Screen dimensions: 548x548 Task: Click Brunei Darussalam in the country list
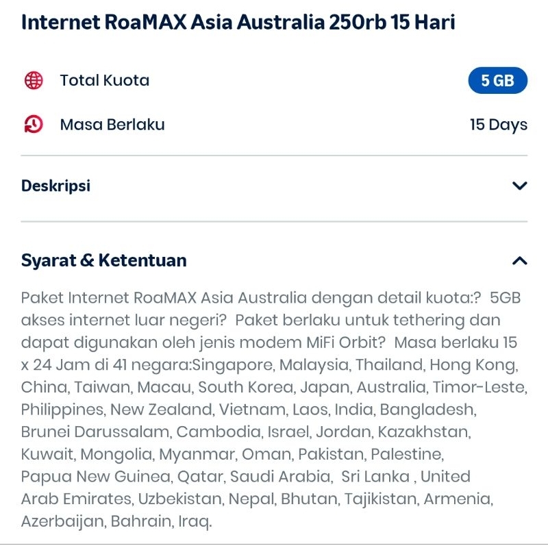[x=95, y=432]
